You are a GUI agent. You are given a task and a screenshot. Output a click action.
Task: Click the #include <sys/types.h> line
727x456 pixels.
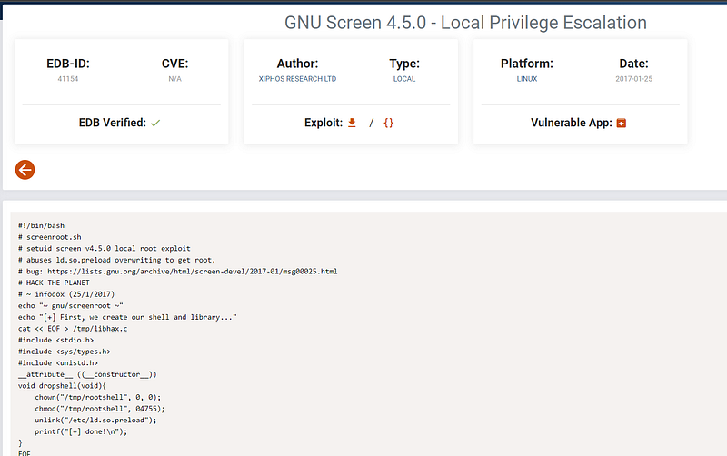point(65,352)
